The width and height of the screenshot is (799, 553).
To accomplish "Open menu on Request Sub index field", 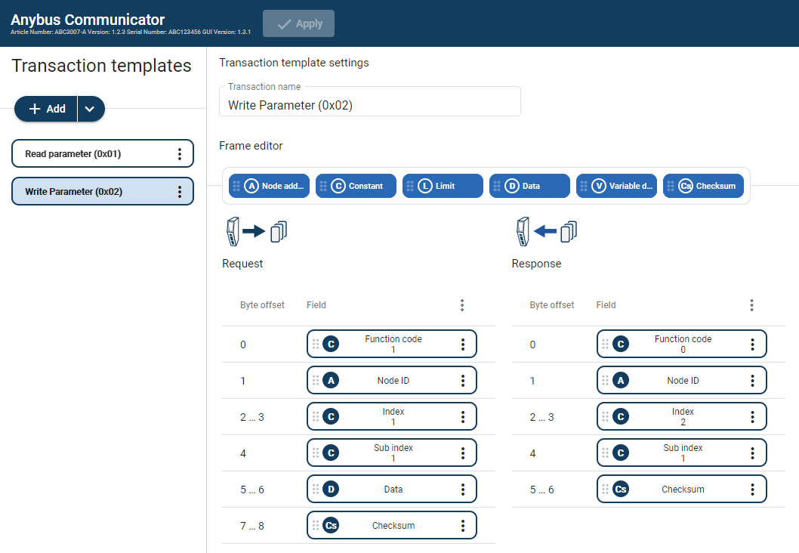I will pyautogui.click(x=463, y=453).
